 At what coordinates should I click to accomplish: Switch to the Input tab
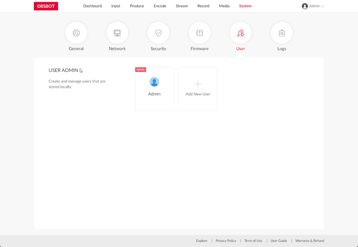coord(116,6)
